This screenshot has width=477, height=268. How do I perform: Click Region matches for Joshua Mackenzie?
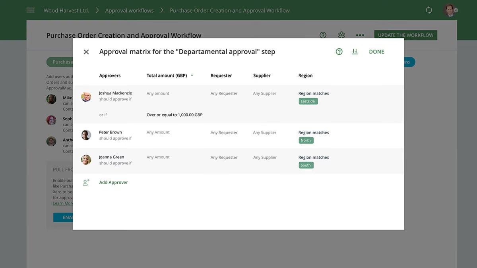point(314,93)
